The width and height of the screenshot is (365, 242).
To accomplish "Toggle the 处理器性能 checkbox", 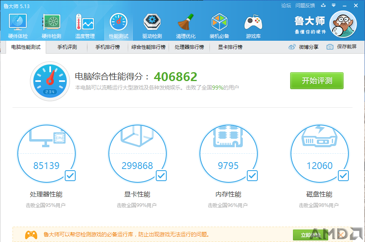I will (70, 175).
